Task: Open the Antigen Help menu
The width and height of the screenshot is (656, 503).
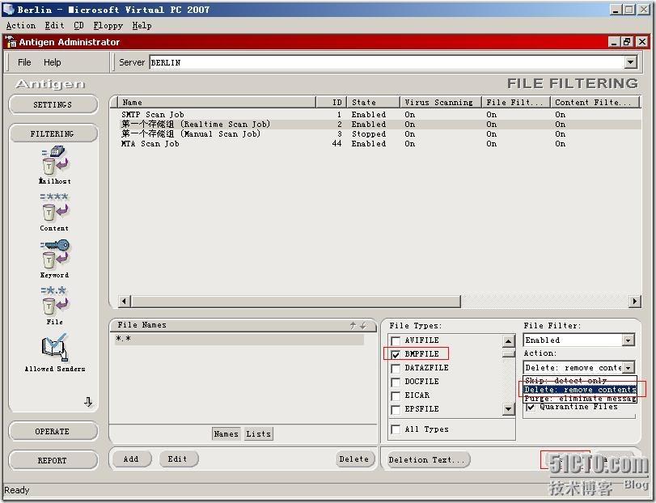Action: pos(53,62)
